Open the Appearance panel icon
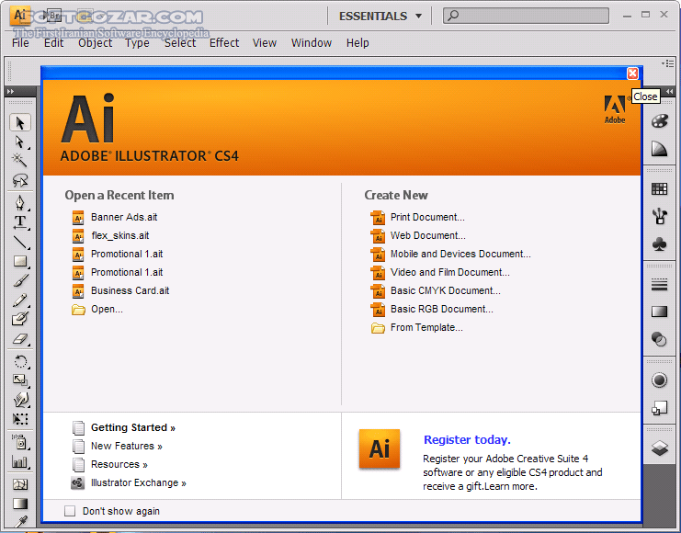Viewport: 681px width, 533px height. 659,380
